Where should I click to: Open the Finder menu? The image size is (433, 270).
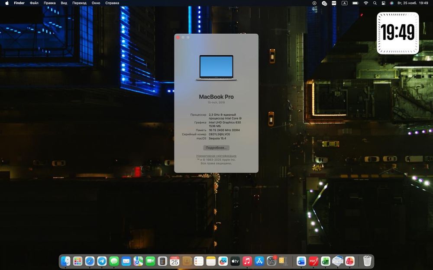point(19,3)
